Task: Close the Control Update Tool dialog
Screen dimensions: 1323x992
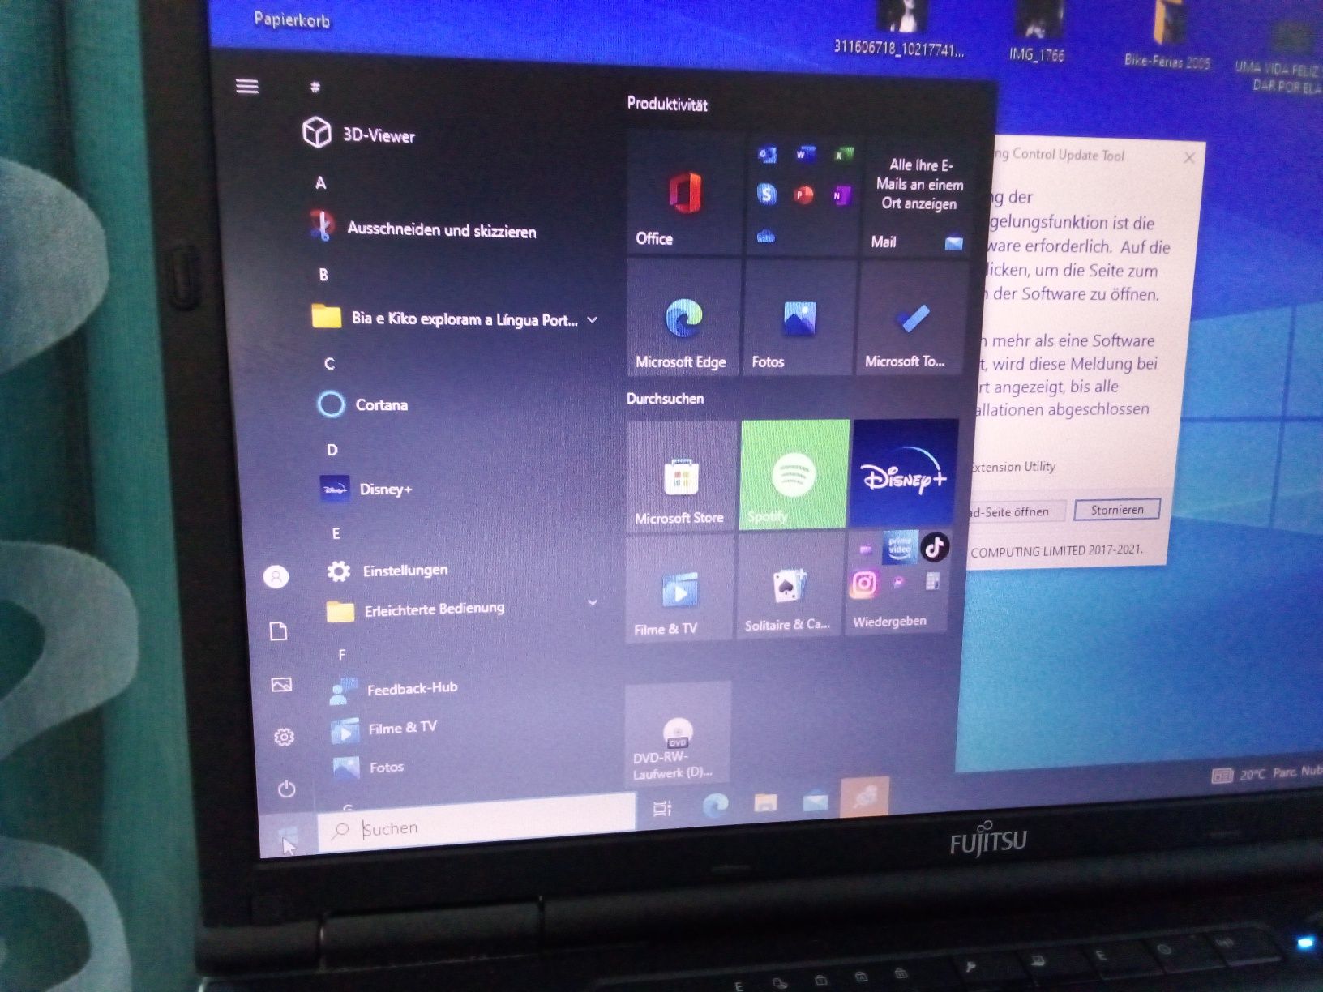Action: coord(1189,158)
